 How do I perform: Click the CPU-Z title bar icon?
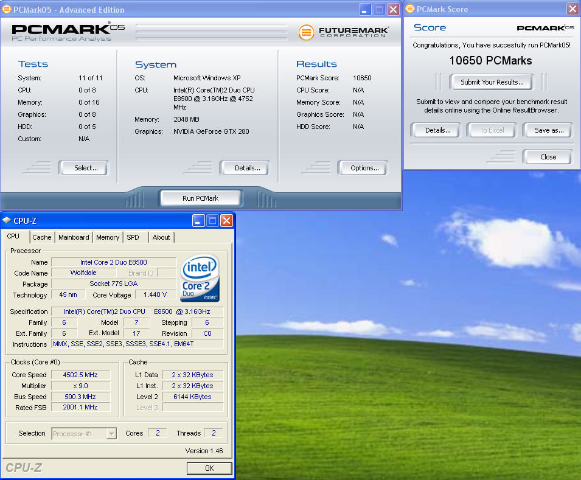pos(7,221)
